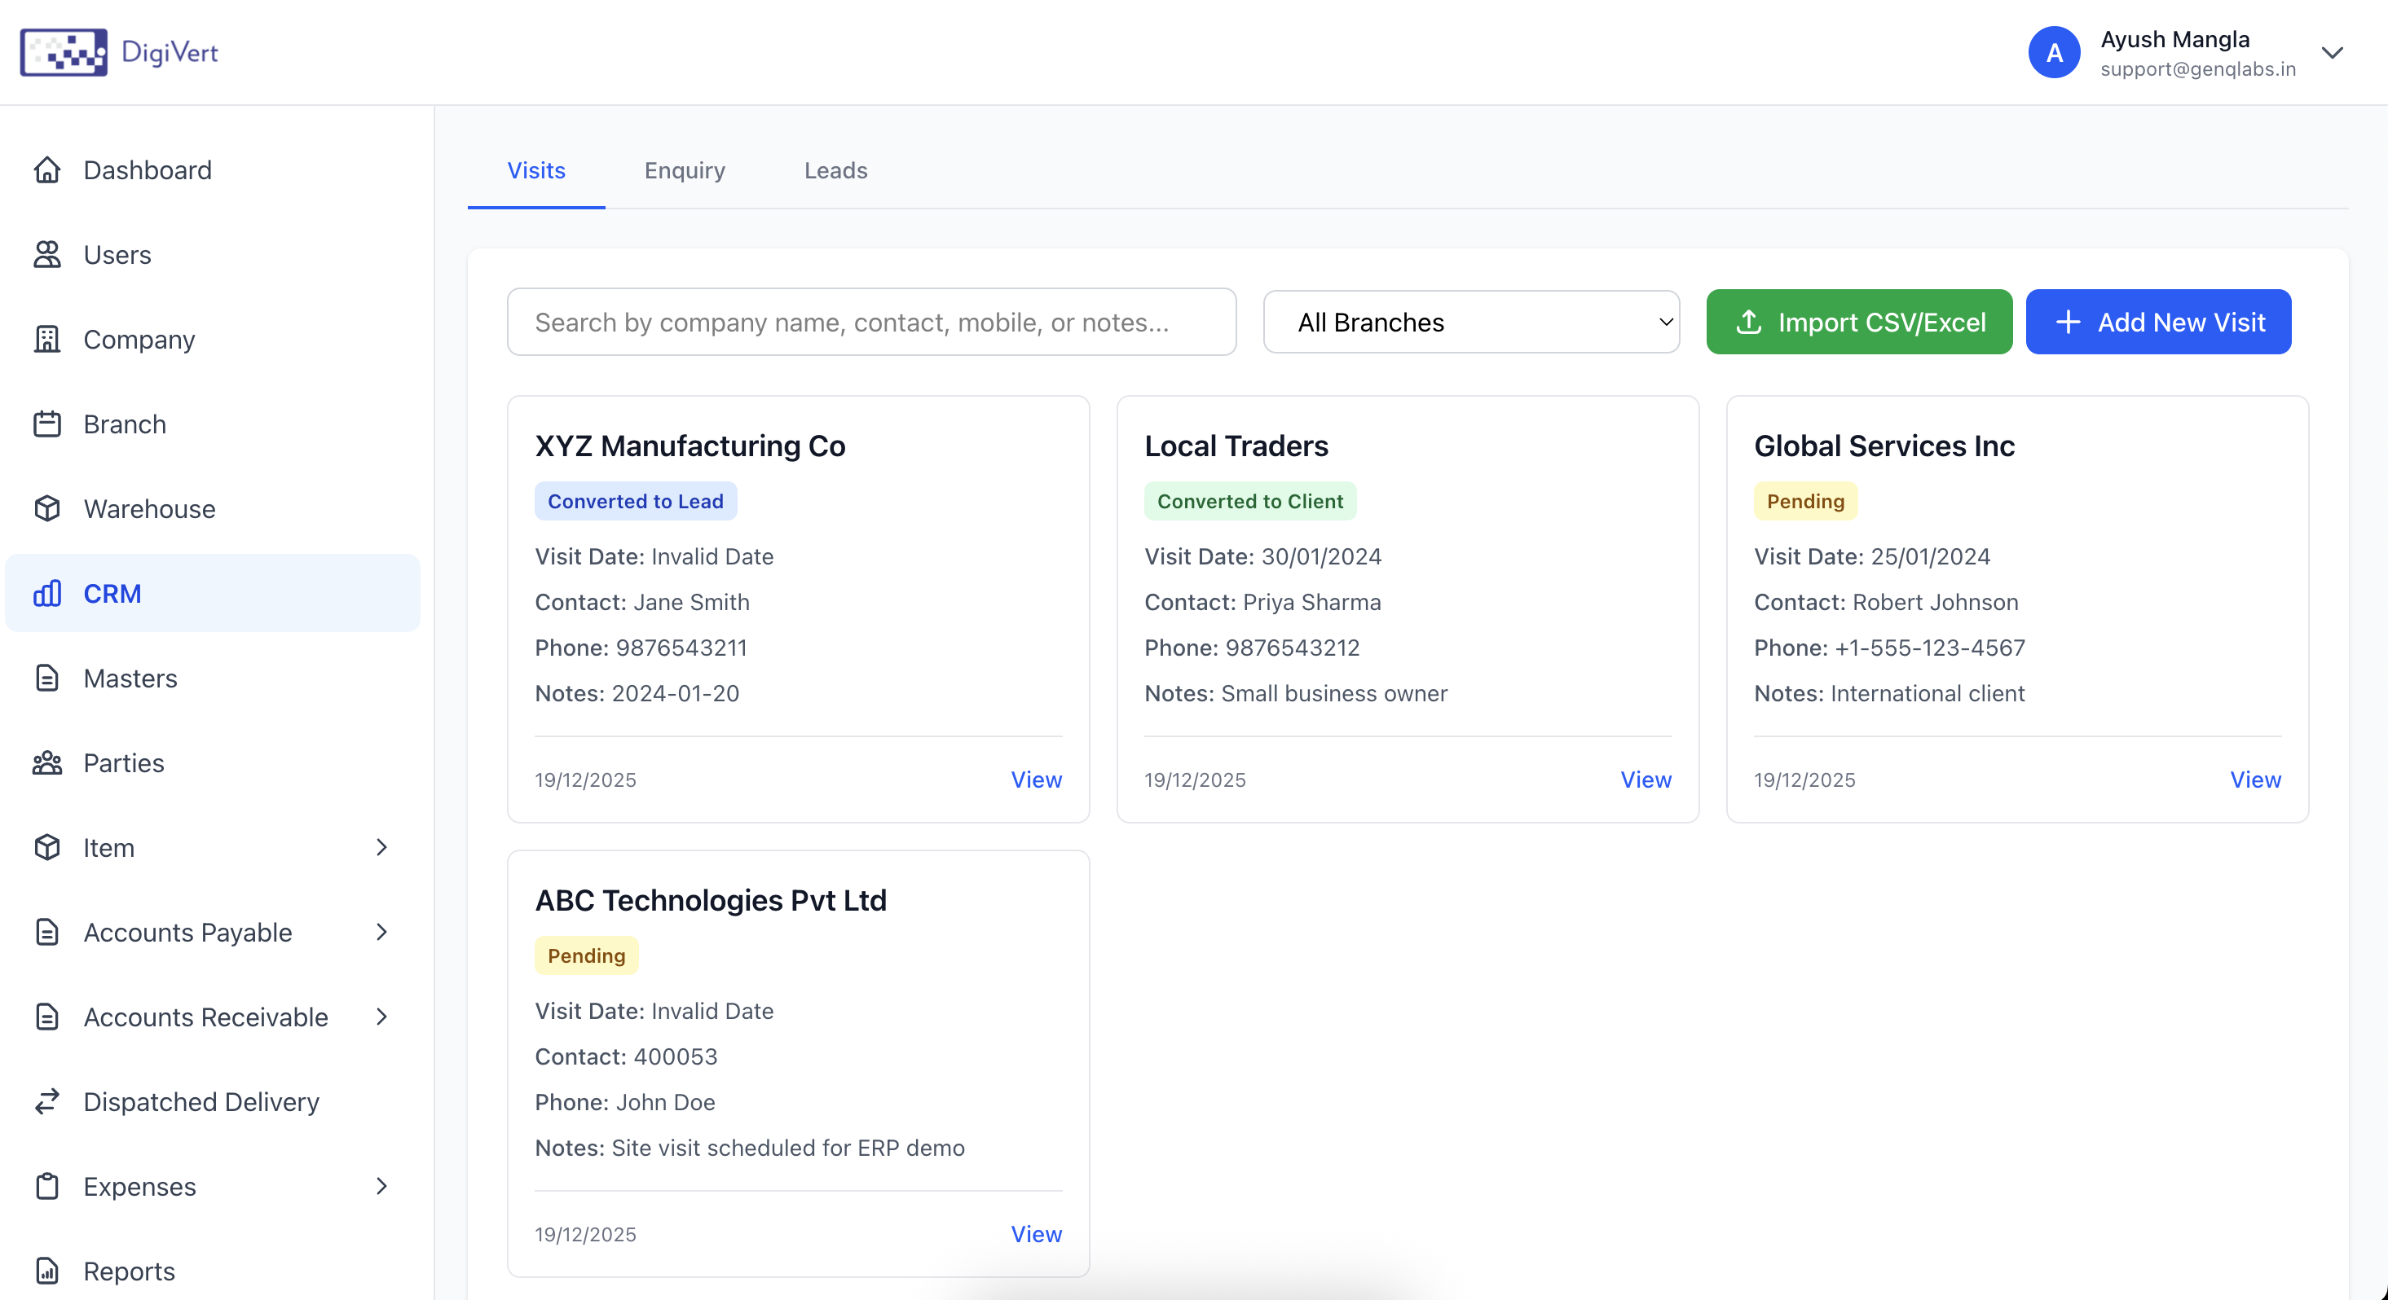Expand the Expenses submenu chevron

[382, 1186]
